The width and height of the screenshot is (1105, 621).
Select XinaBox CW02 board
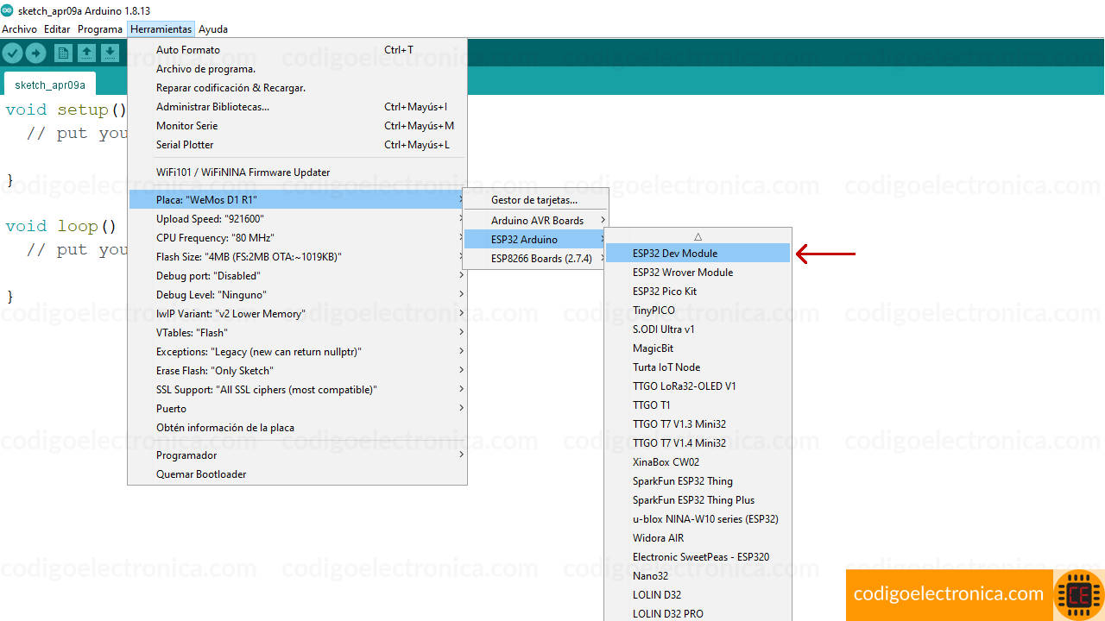[698, 462]
